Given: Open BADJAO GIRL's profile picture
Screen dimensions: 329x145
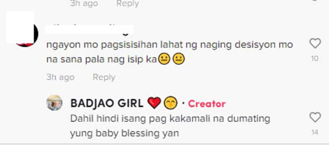Looking at the screenshot, I should [54, 103].
